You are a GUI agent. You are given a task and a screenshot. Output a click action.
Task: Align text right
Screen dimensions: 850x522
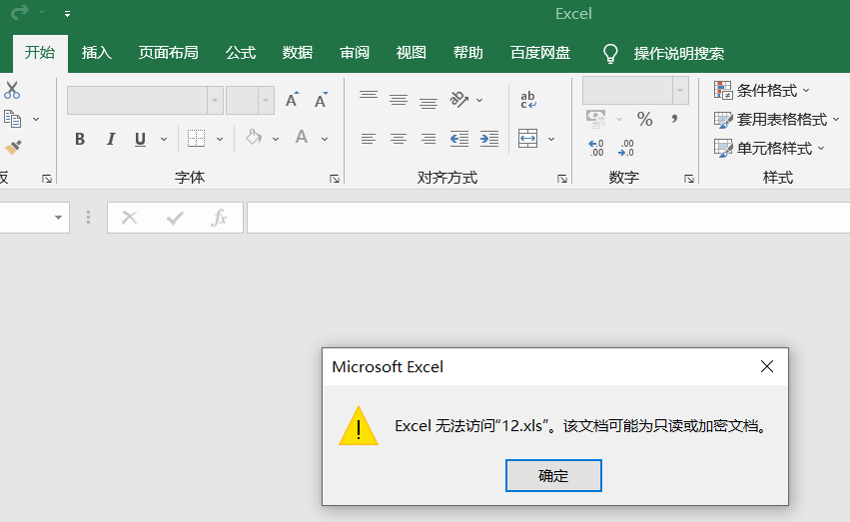428,139
